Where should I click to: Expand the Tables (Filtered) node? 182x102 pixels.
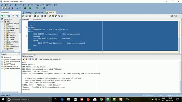tap(5, 24)
